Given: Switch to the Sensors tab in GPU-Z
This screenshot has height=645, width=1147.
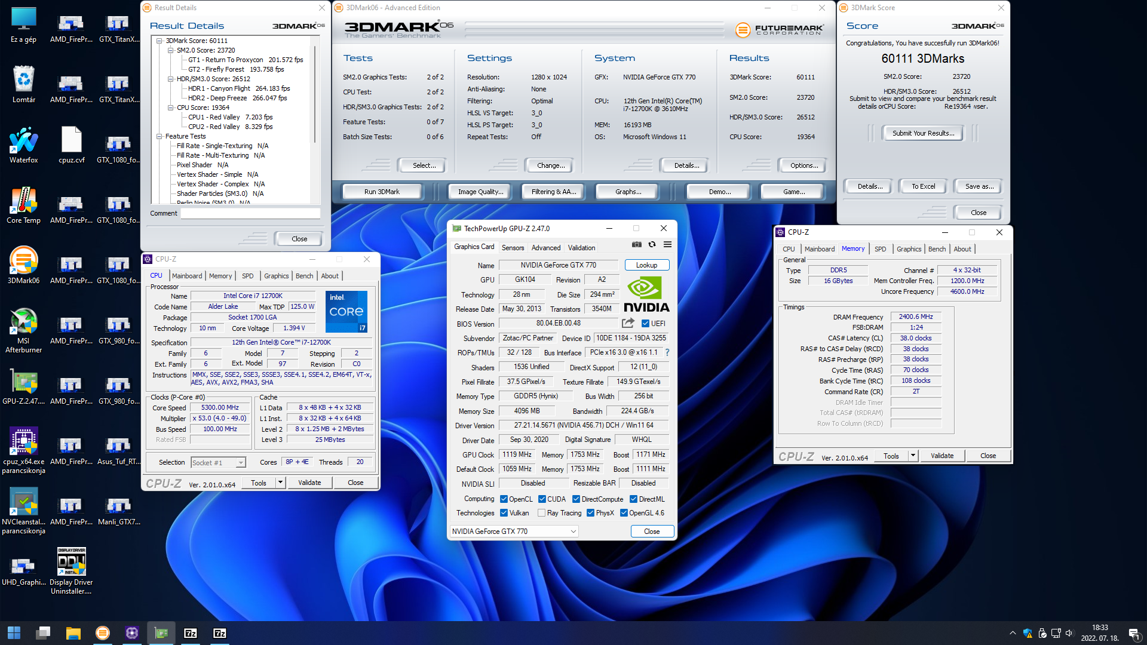Looking at the screenshot, I should (x=513, y=247).
